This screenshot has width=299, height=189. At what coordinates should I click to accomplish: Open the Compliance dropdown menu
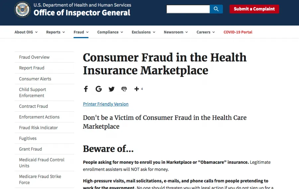click(x=110, y=32)
